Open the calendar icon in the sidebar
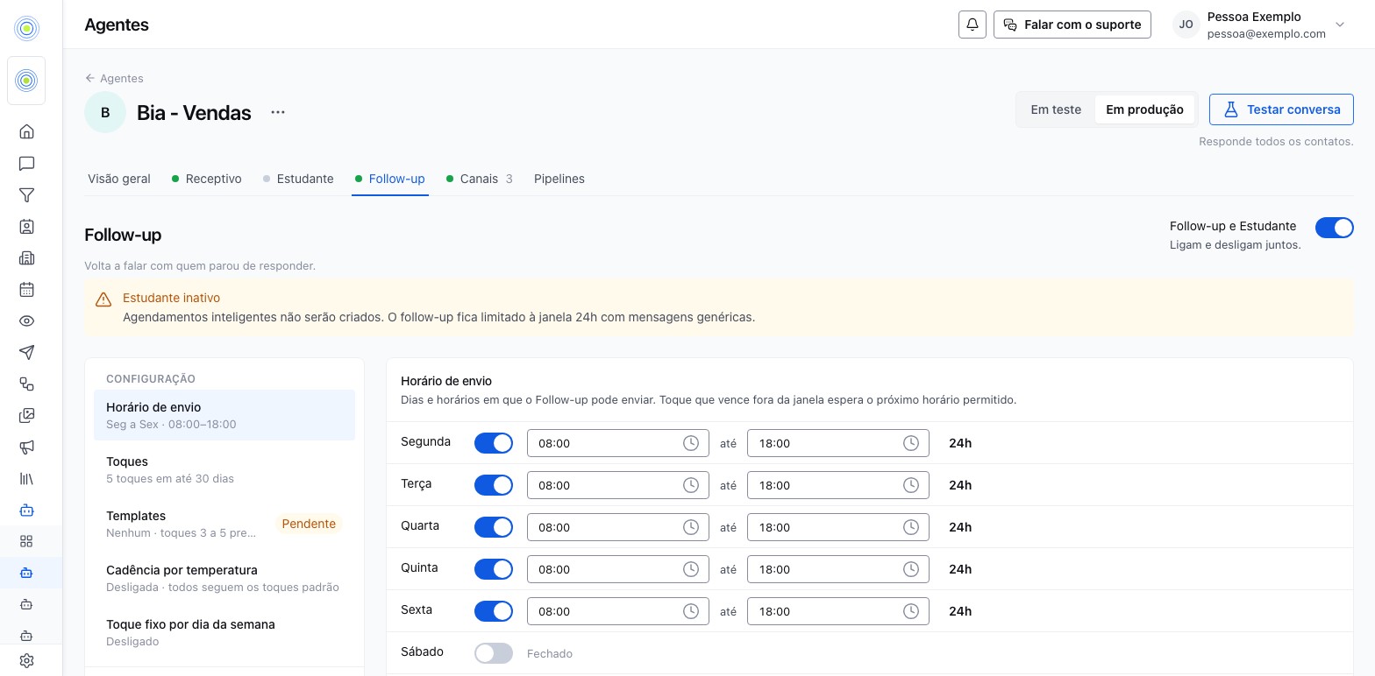The image size is (1375, 676). click(26, 289)
